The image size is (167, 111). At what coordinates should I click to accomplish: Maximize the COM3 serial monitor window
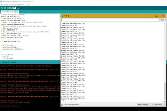156,16
